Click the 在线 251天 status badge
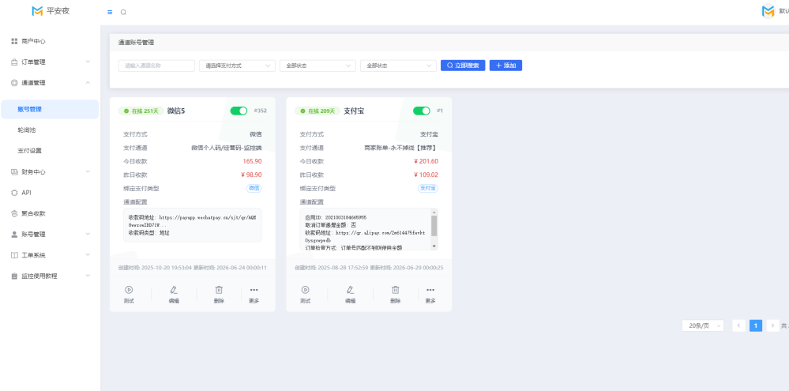 pos(141,111)
